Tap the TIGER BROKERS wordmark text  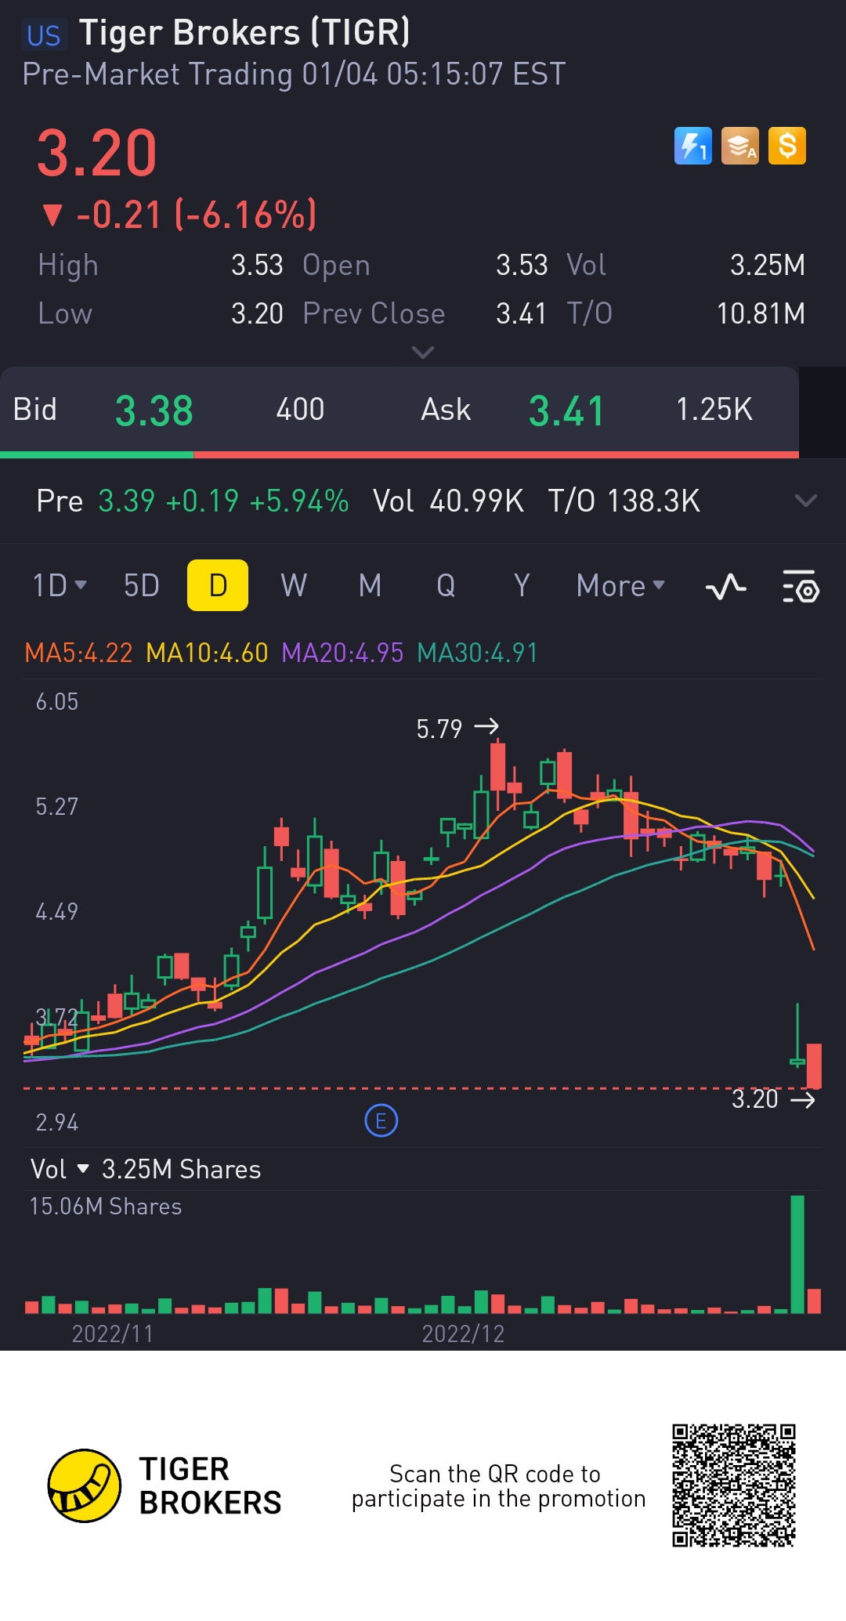210,1485
